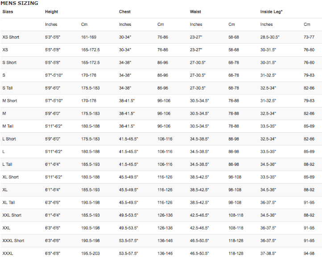The height and width of the screenshot is (259, 322).
Task: Click the Waist column header
Action: (x=195, y=12)
